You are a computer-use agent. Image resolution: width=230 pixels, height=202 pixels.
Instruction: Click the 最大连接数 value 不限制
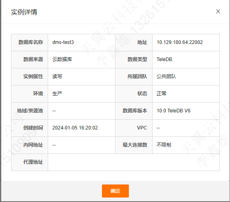164,145
